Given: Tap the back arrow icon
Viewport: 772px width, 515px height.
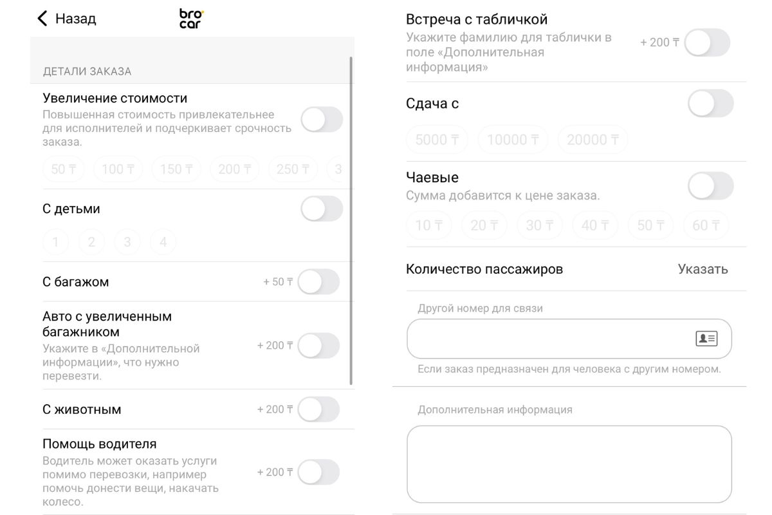Looking at the screenshot, I should 42,19.
